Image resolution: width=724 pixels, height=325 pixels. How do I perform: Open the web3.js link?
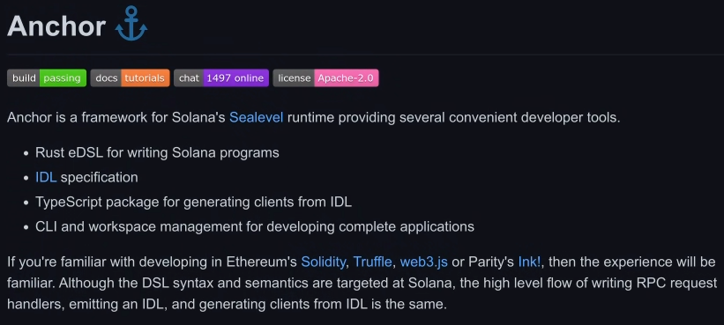tap(423, 262)
